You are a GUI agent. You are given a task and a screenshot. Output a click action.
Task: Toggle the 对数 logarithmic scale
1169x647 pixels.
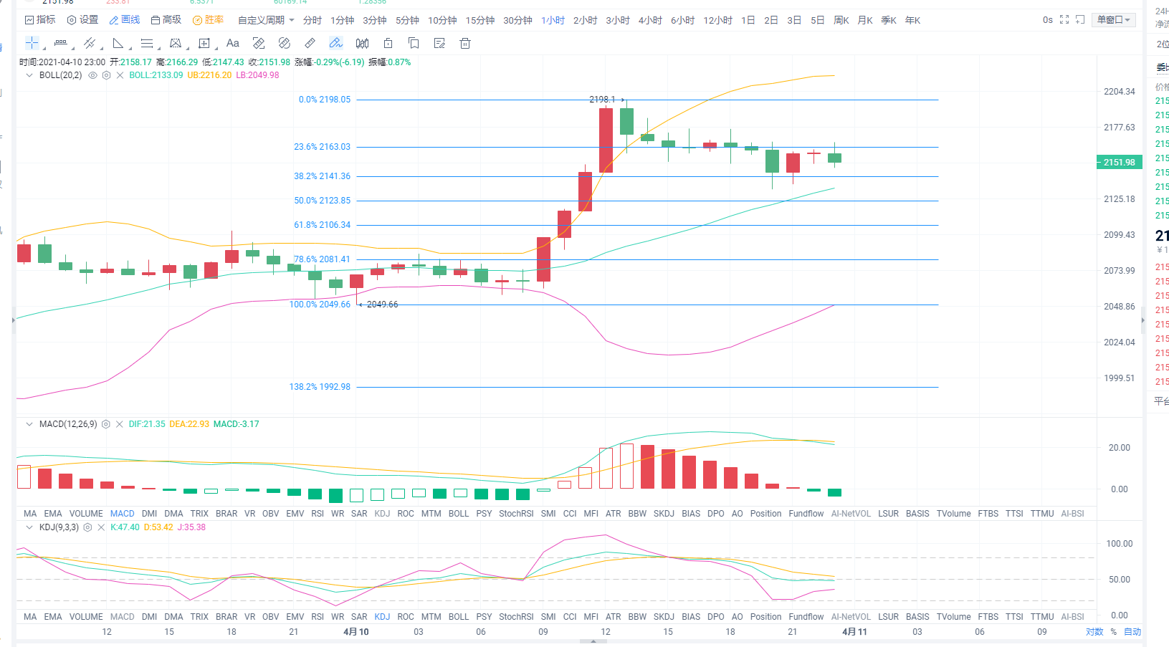click(1094, 632)
